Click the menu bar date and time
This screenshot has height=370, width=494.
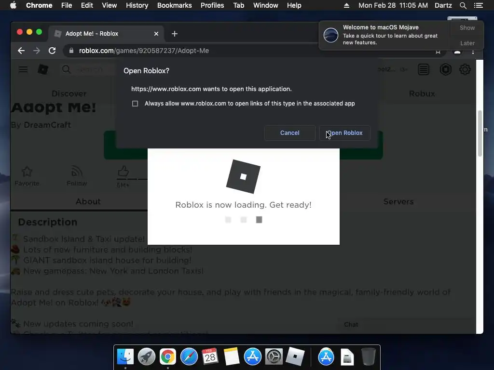click(393, 5)
